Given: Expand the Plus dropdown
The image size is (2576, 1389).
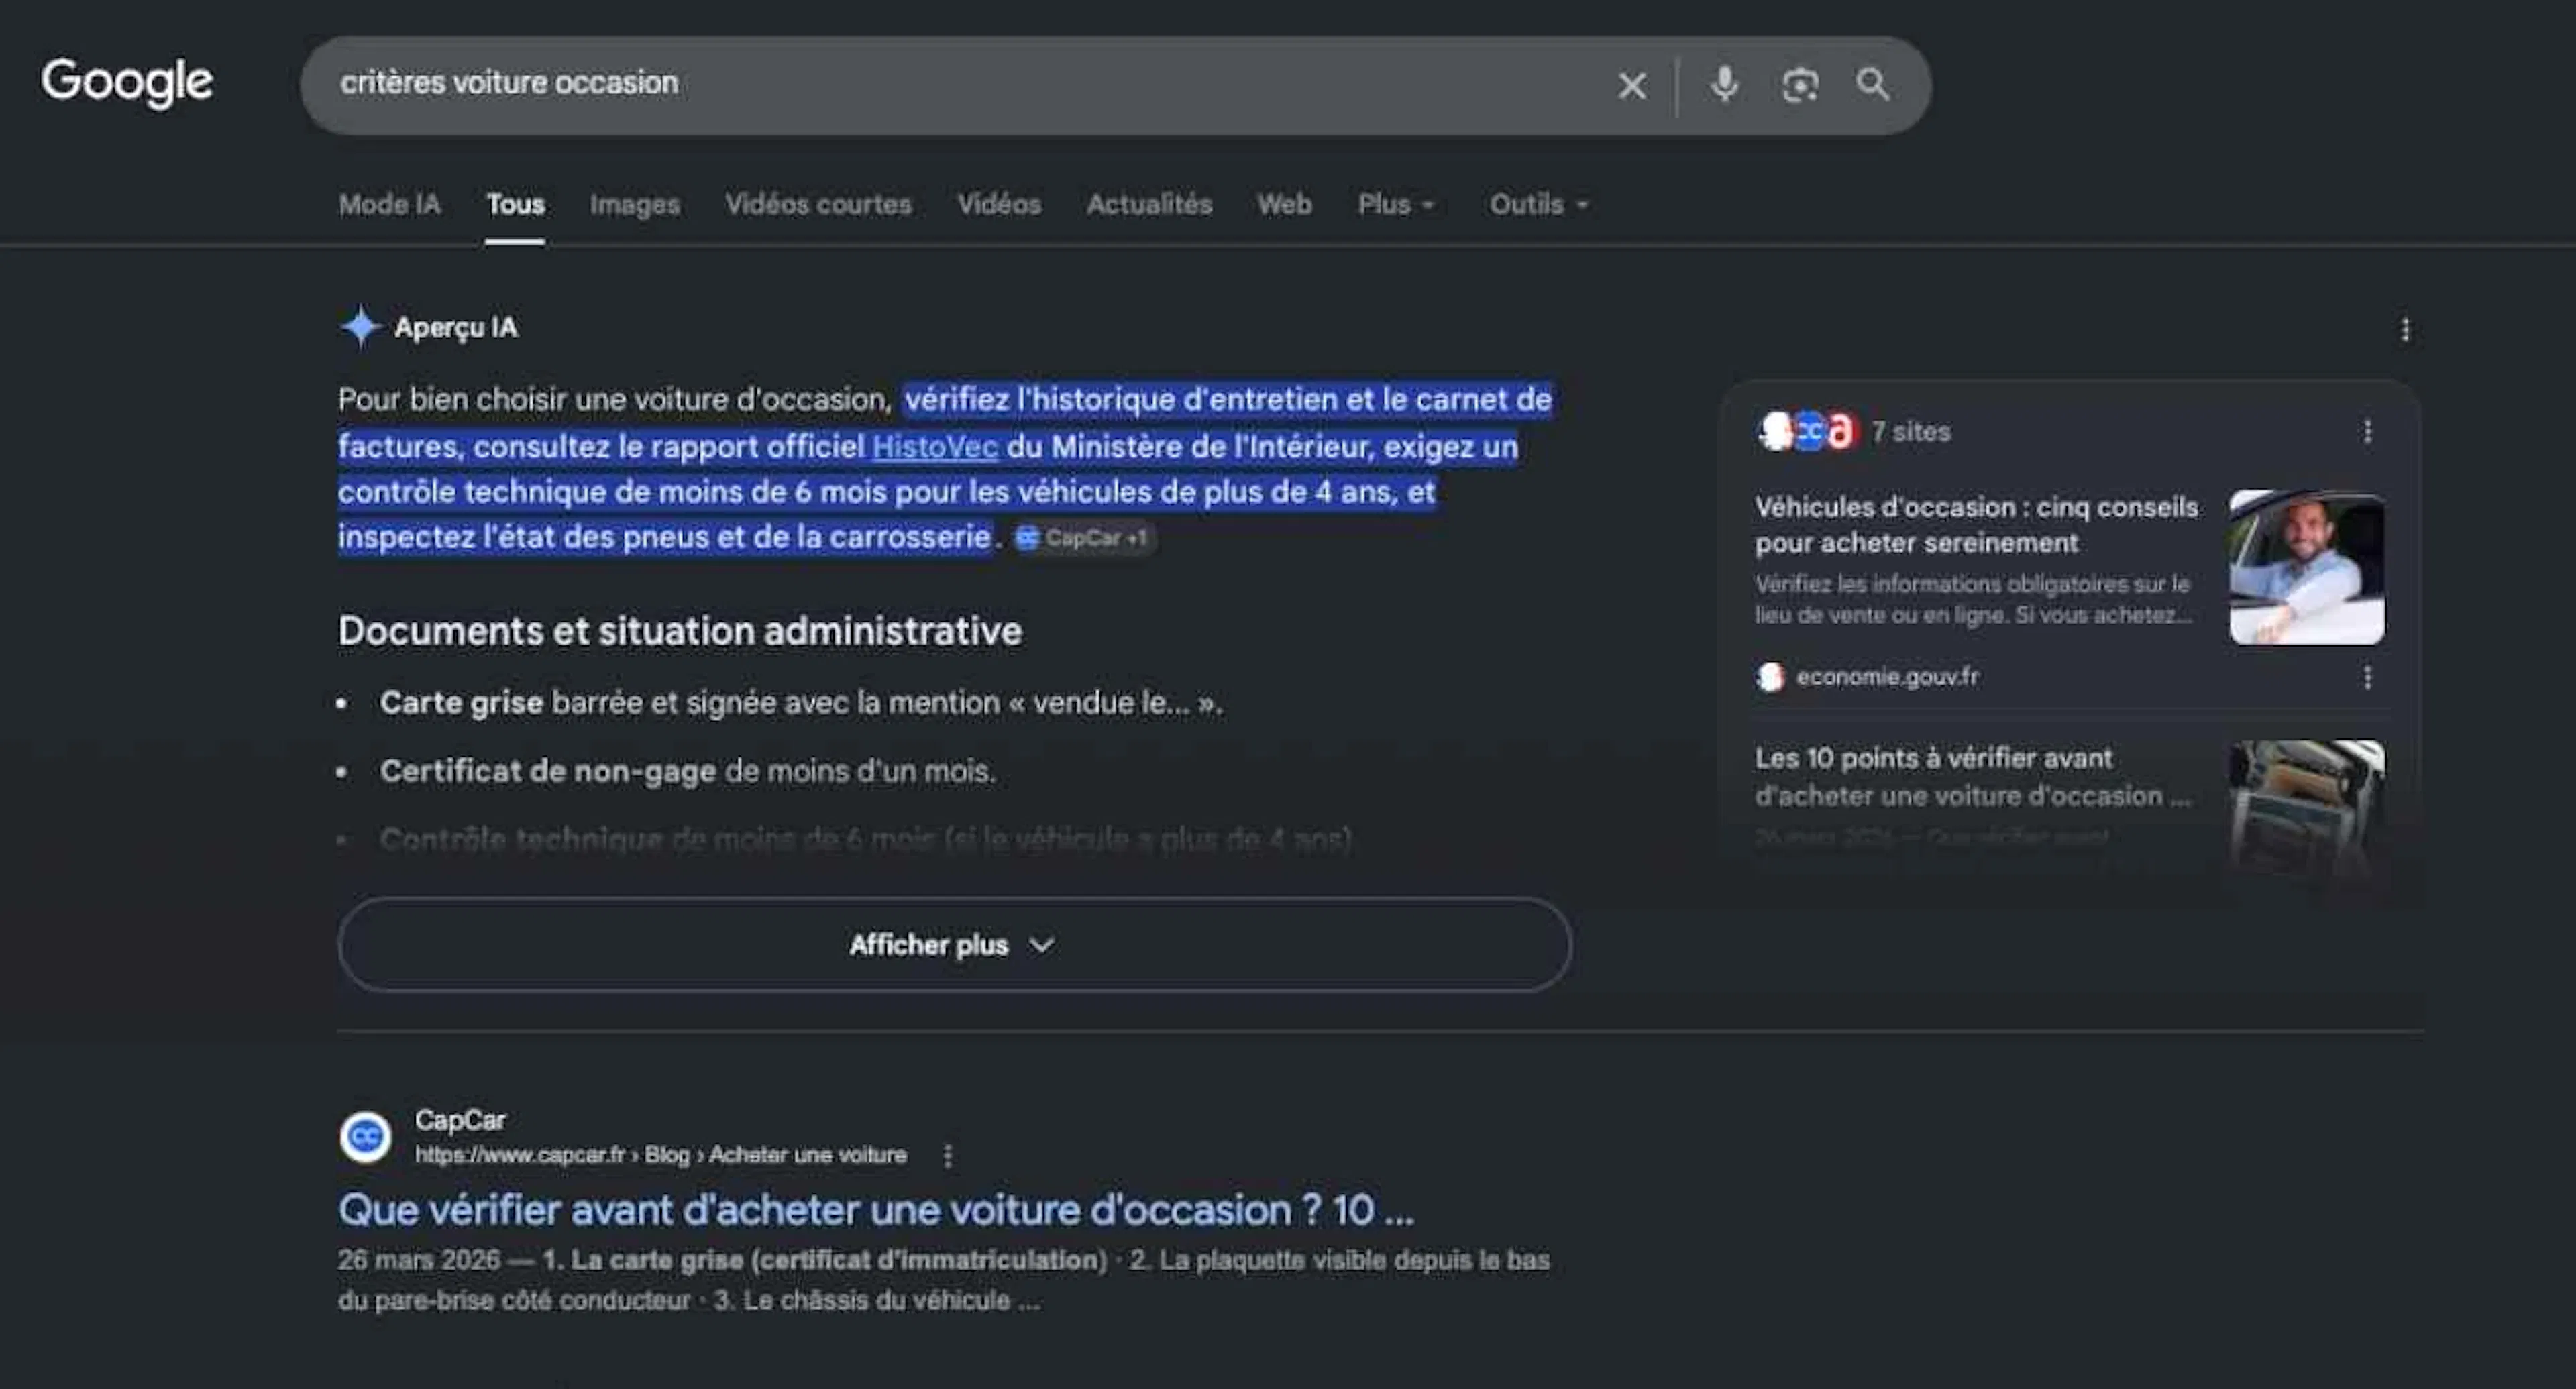Looking at the screenshot, I should [x=1396, y=204].
